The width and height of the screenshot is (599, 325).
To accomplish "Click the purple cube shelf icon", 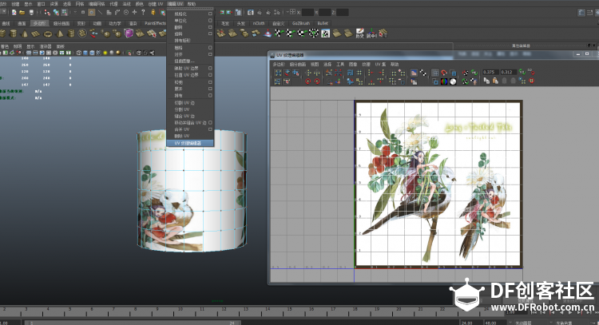I will click(x=129, y=34).
